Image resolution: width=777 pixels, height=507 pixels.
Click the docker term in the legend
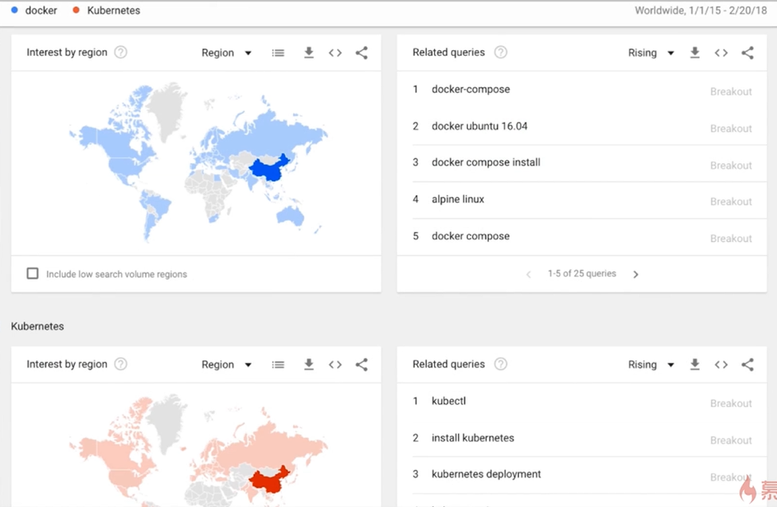pyautogui.click(x=41, y=10)
